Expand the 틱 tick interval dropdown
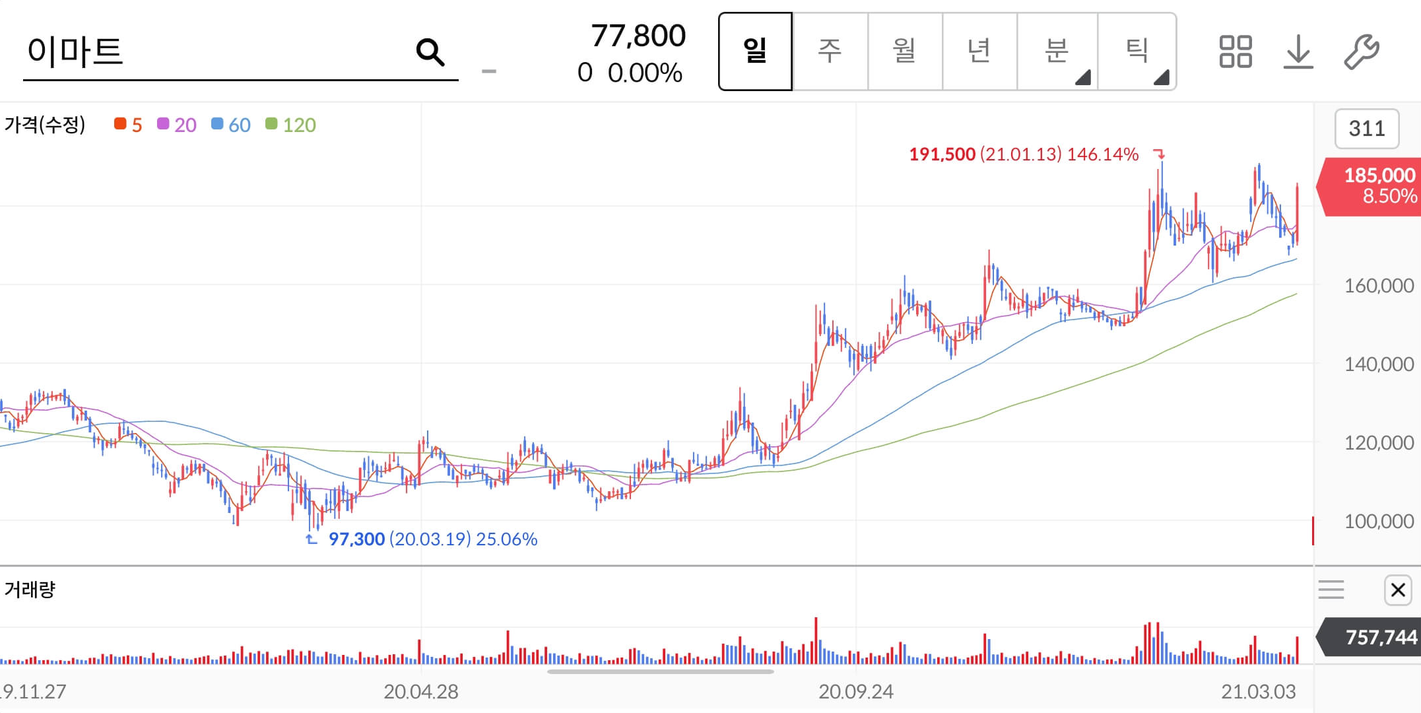The image size is (1421, 713). coord(1137,51)
